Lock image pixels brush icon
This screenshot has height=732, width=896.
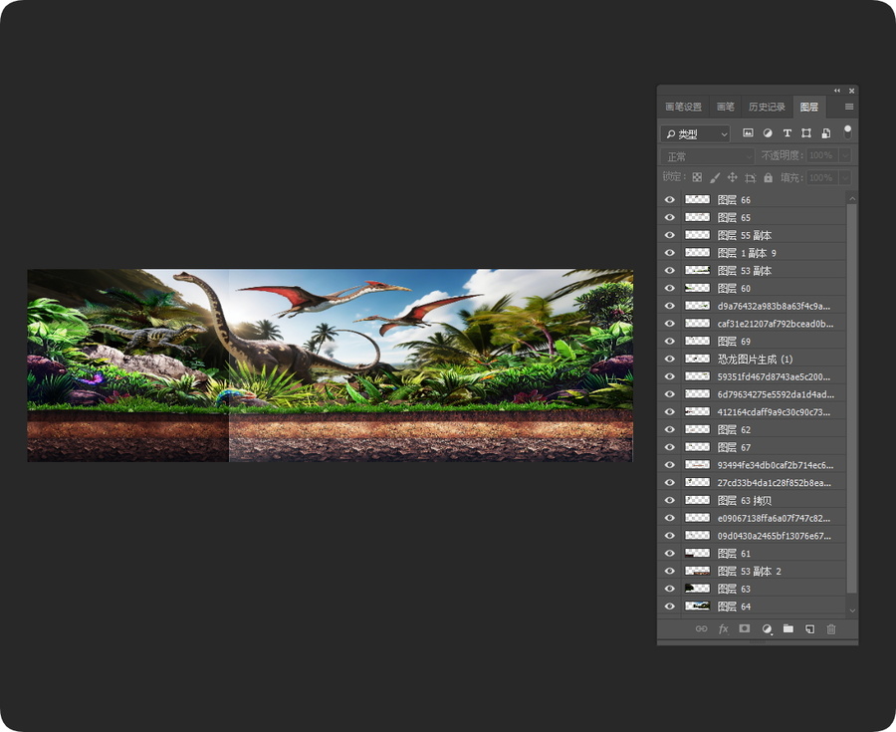[715, 177]
